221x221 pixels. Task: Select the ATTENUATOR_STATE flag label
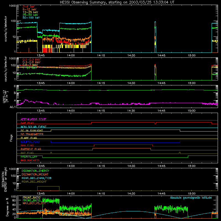(33, 119)
